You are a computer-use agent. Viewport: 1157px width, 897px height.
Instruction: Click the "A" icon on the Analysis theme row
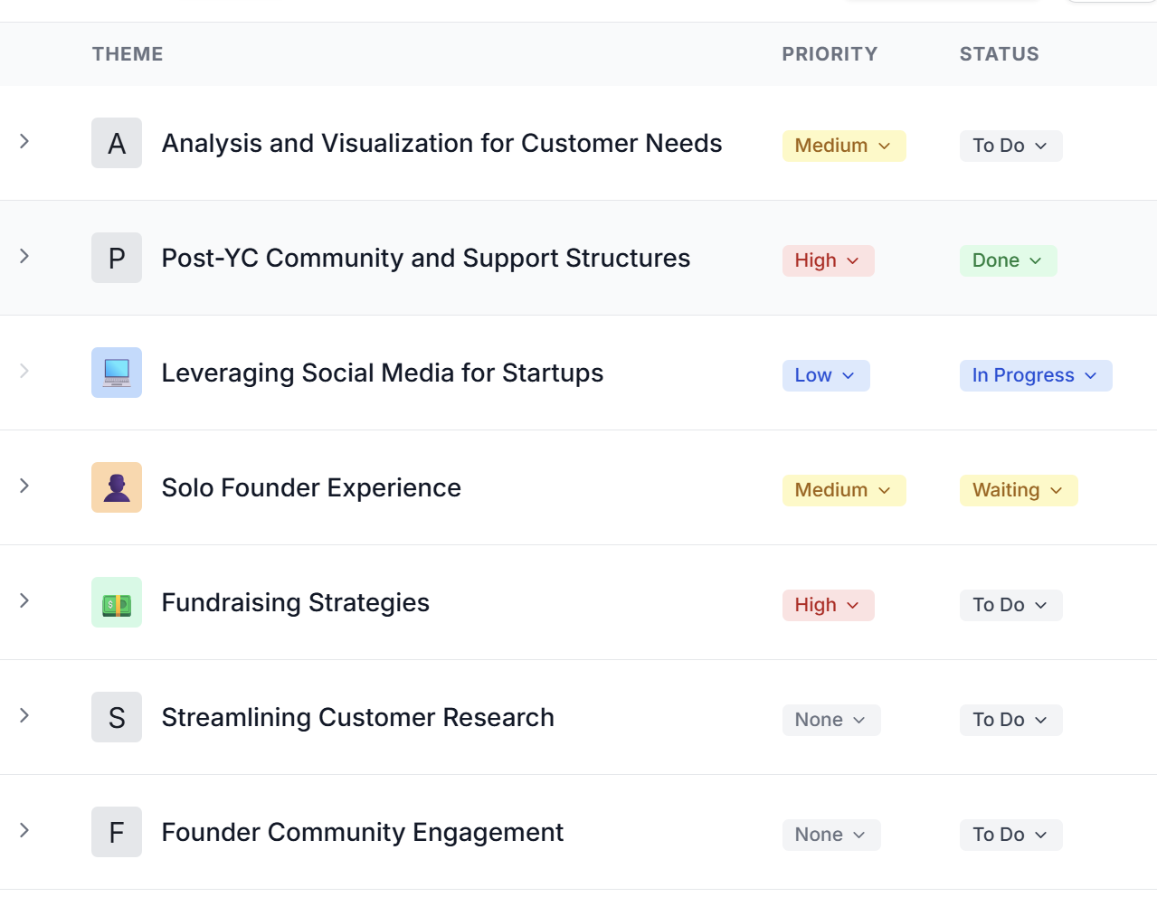pos(116,142)
